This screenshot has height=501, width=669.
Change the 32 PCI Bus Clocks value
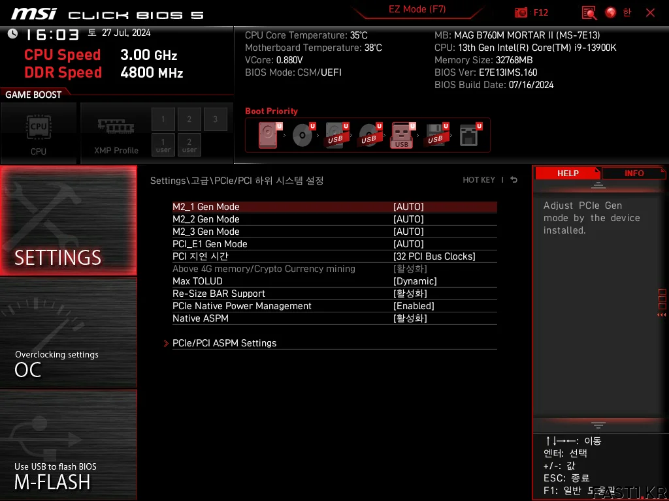(434, 256)
